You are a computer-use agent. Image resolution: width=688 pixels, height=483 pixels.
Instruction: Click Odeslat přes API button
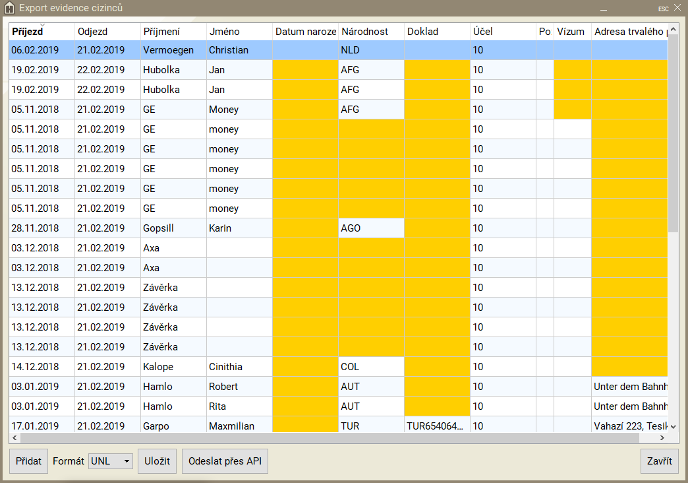coord(225,461)
